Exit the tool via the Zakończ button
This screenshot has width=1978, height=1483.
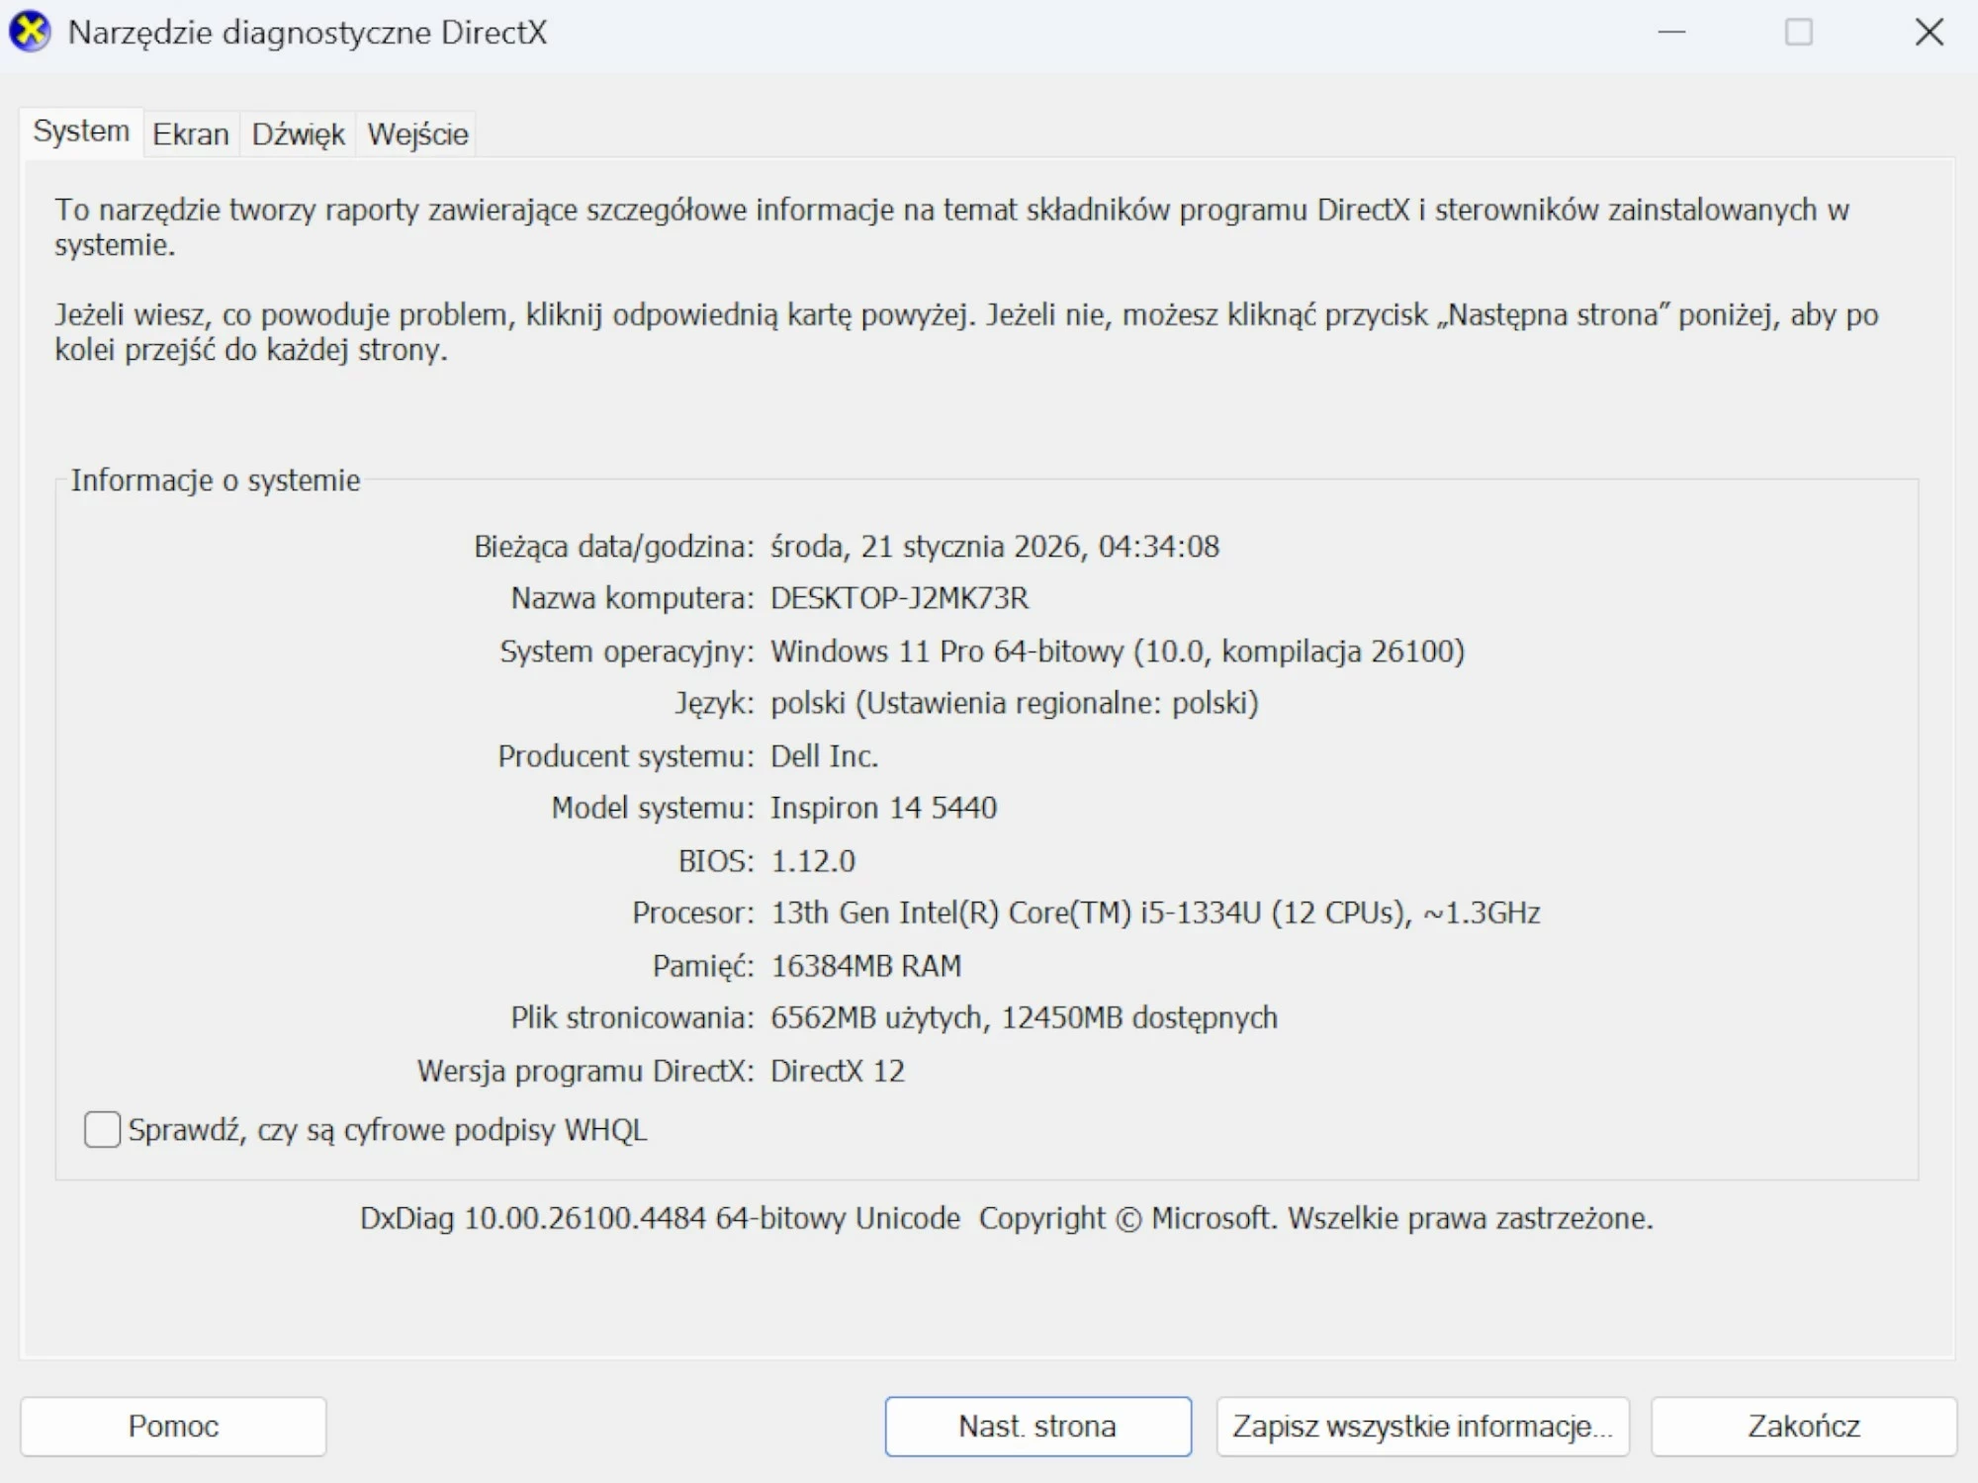pos(1804,1425)
